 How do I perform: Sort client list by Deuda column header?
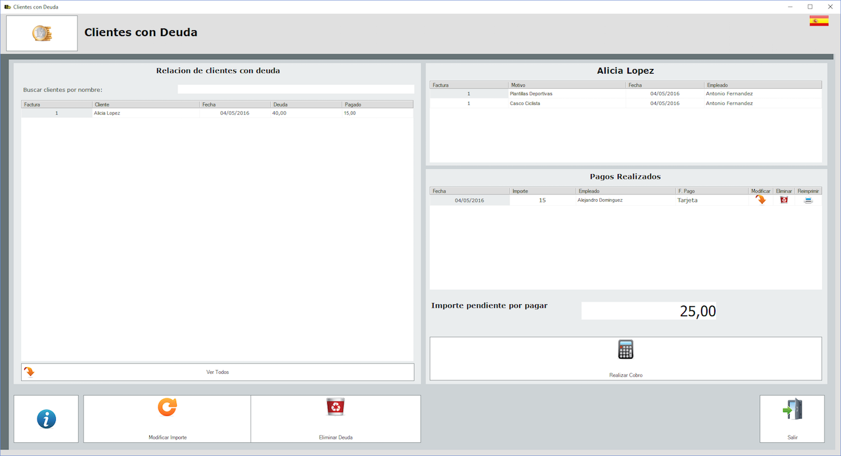pyautogui.click(x=306, y=104)
